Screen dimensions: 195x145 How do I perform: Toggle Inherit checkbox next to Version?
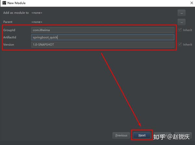180,44
